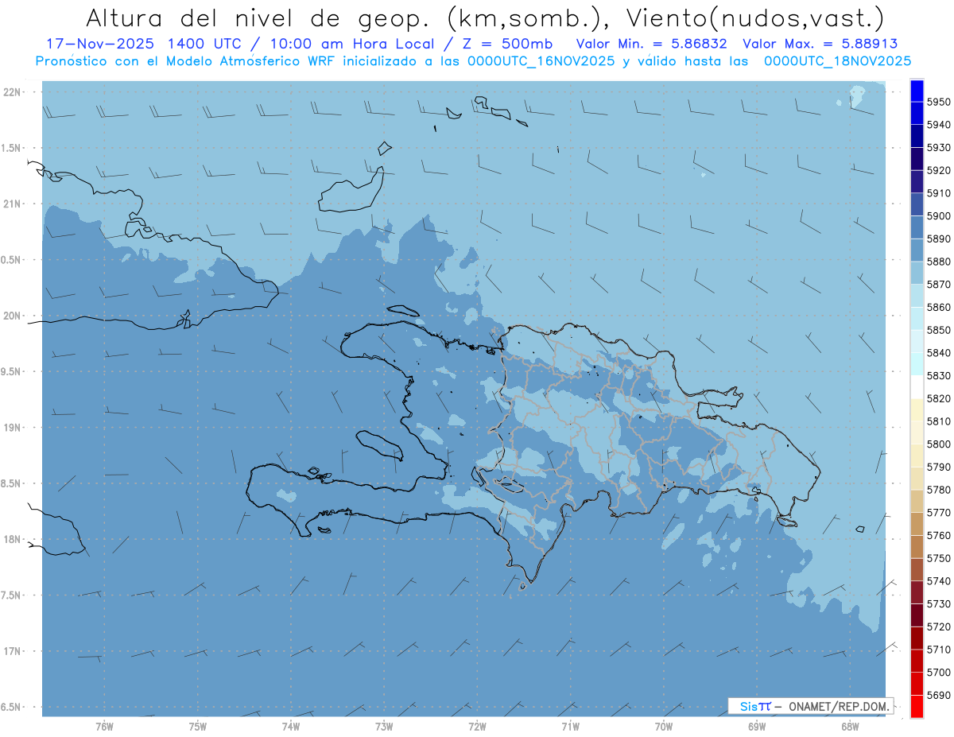954x737 pixels.
Task: Click the legend value '5840'
Action: coord(939,353)
